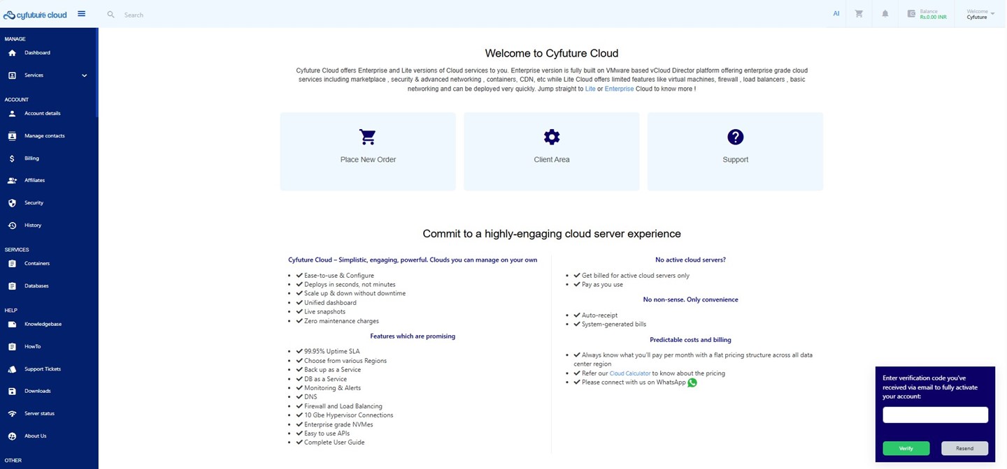Click the wallet Balance icon

(911, 14)
